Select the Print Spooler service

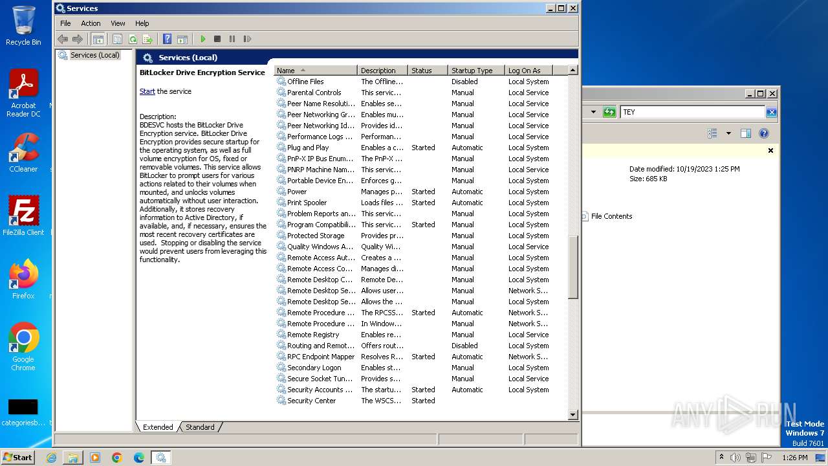(421, 203)
